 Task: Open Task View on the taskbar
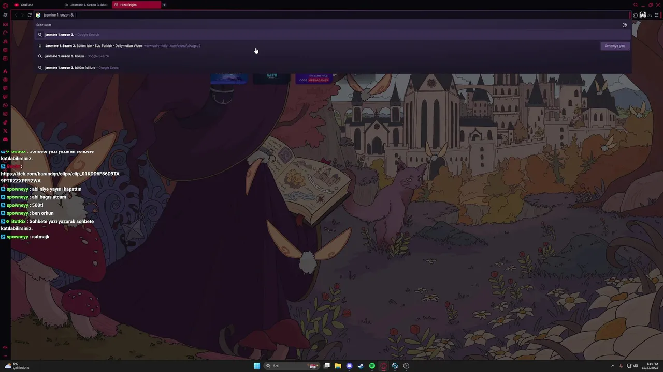(x=326, y=366)
